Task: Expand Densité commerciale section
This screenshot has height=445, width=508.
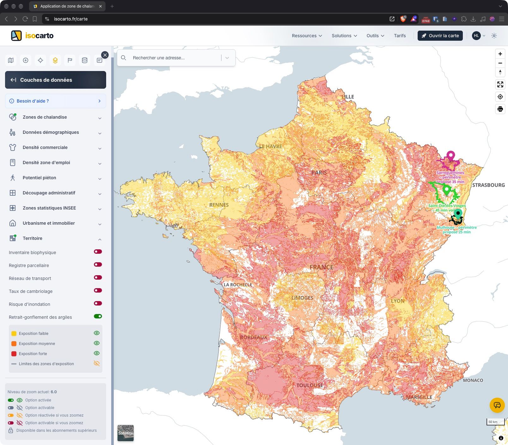Action: pyautogui.click(x=56, y=147)
